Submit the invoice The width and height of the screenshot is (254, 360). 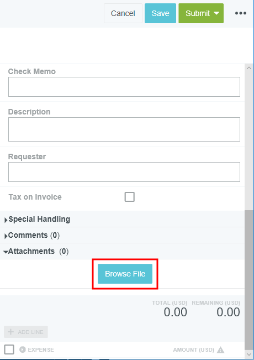197,13
